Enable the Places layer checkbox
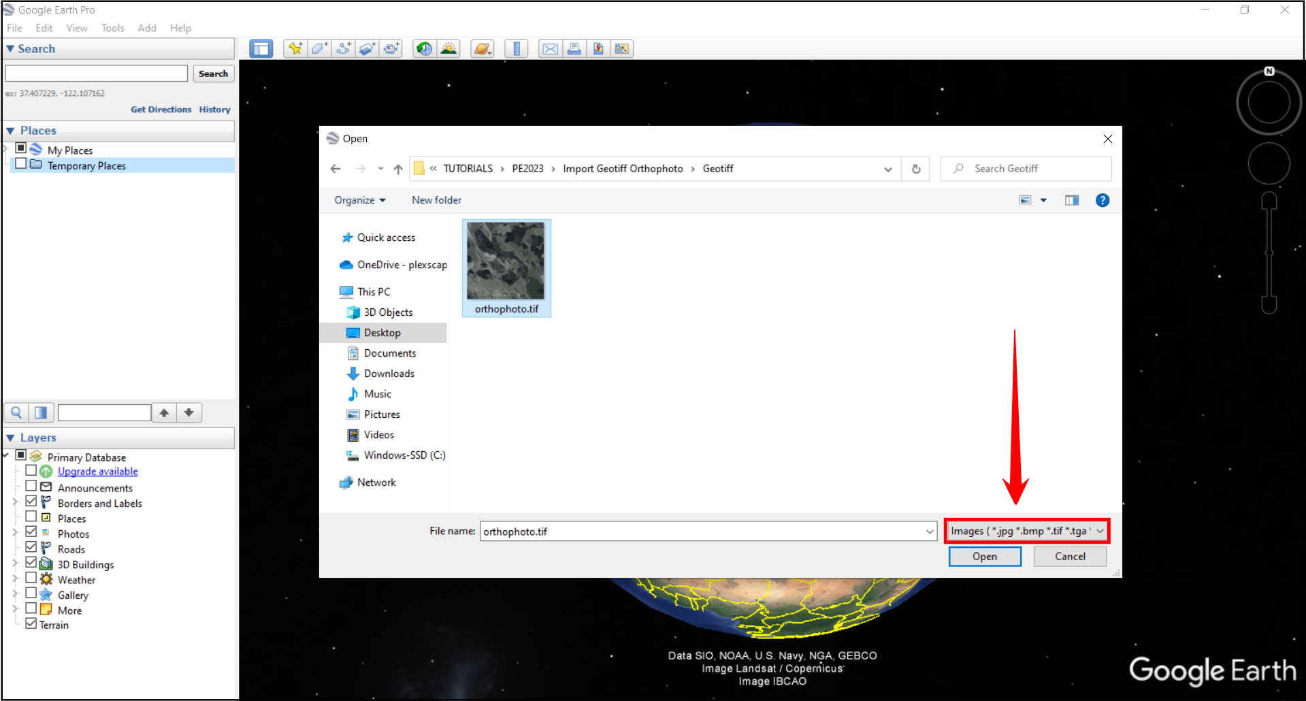 31,517
